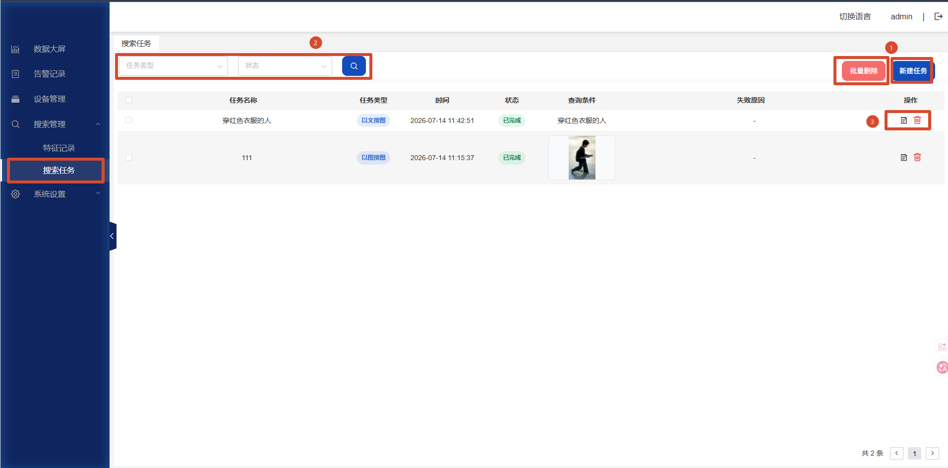This screenshot has height=468, width=948.
Task: Open 数据大屏 from the sidebar
Action: pyautogui.click(x=50, y=49)
